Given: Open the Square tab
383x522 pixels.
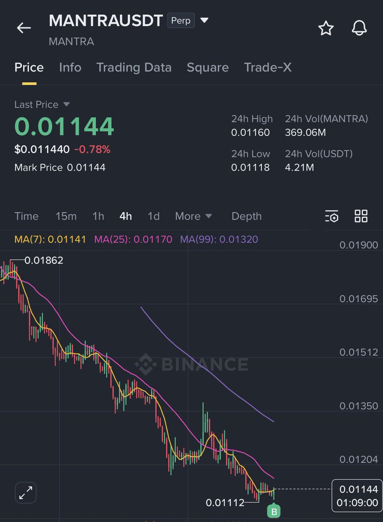Looking at the screenshot, I should pos(208,67).
